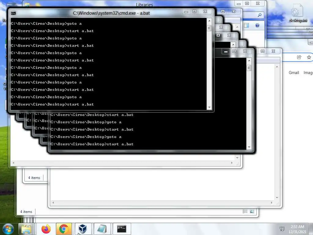
Task: Open the Windows Start menu orb
Action: 8,229
